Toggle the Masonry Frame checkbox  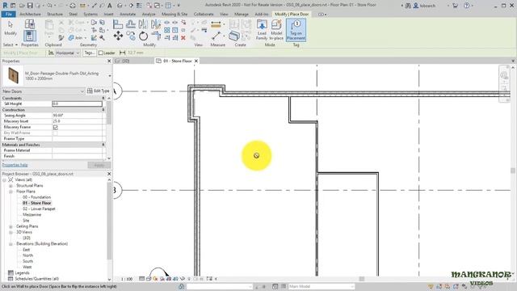pos(56,128)
